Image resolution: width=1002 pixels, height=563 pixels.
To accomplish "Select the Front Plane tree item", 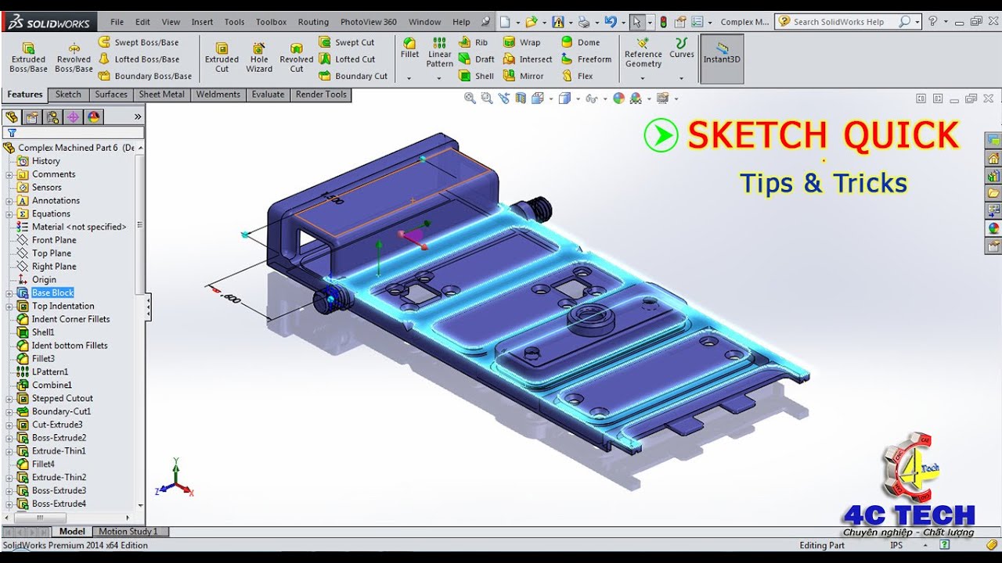I will click(54, 240).
